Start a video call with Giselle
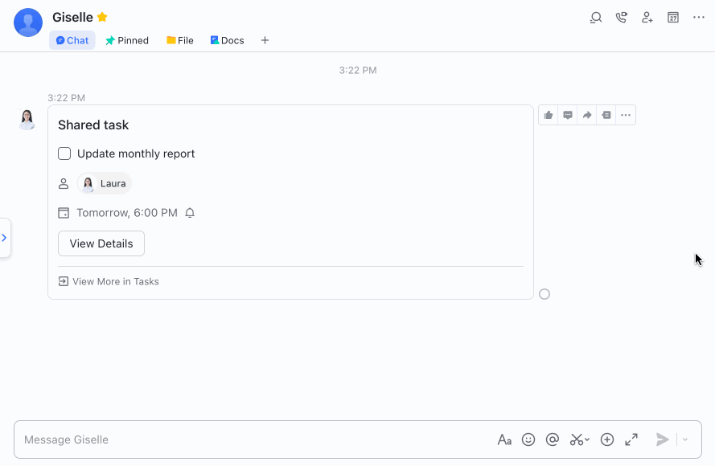 point(621,17)
